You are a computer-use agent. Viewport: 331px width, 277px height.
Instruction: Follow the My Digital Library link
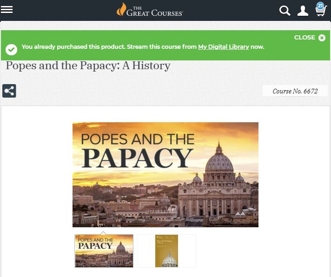pyautogui.click(x=224, y=46)
